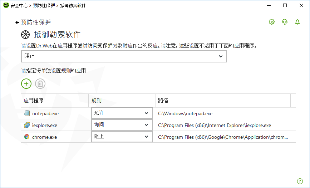The width and height of the screenshot is (310, 188).
Task: Click the iexplore.exe application icon
Action: 27,125
